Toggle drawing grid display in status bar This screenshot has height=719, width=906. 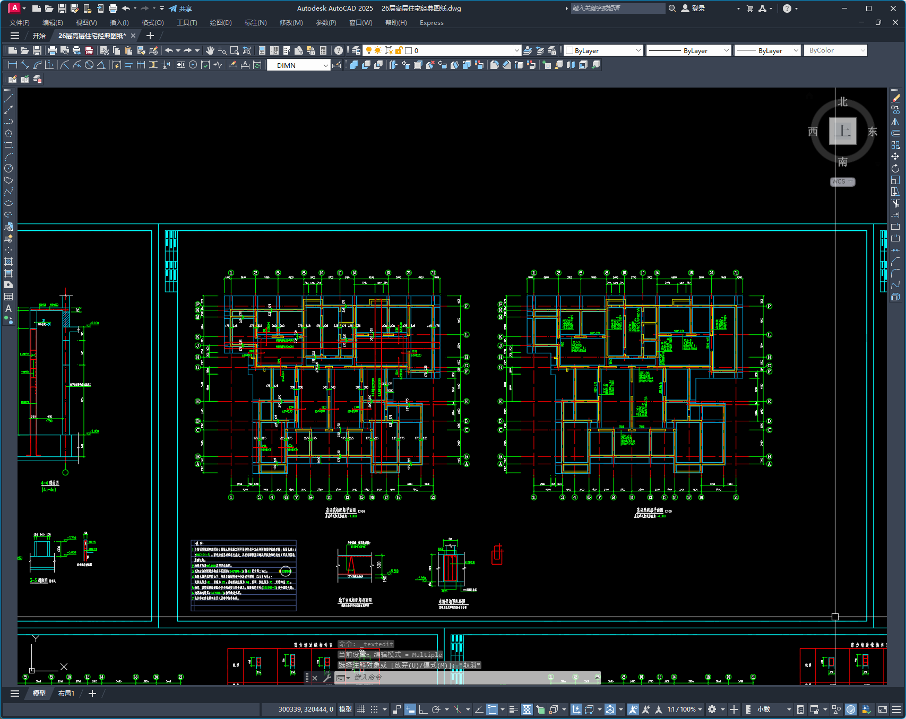point(361,709)
